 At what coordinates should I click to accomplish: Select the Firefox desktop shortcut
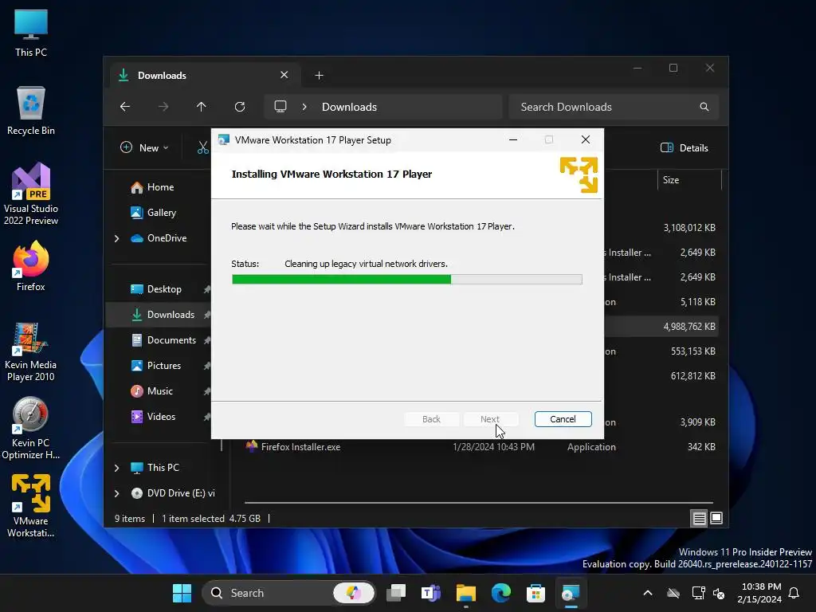tap(31, 265)
